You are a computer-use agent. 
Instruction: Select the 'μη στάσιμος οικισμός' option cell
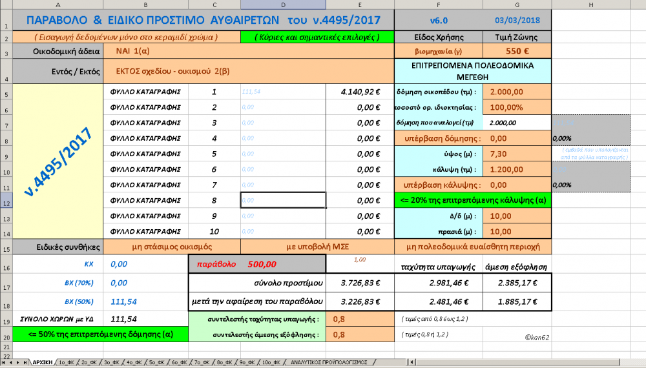(x=172, y=247)
